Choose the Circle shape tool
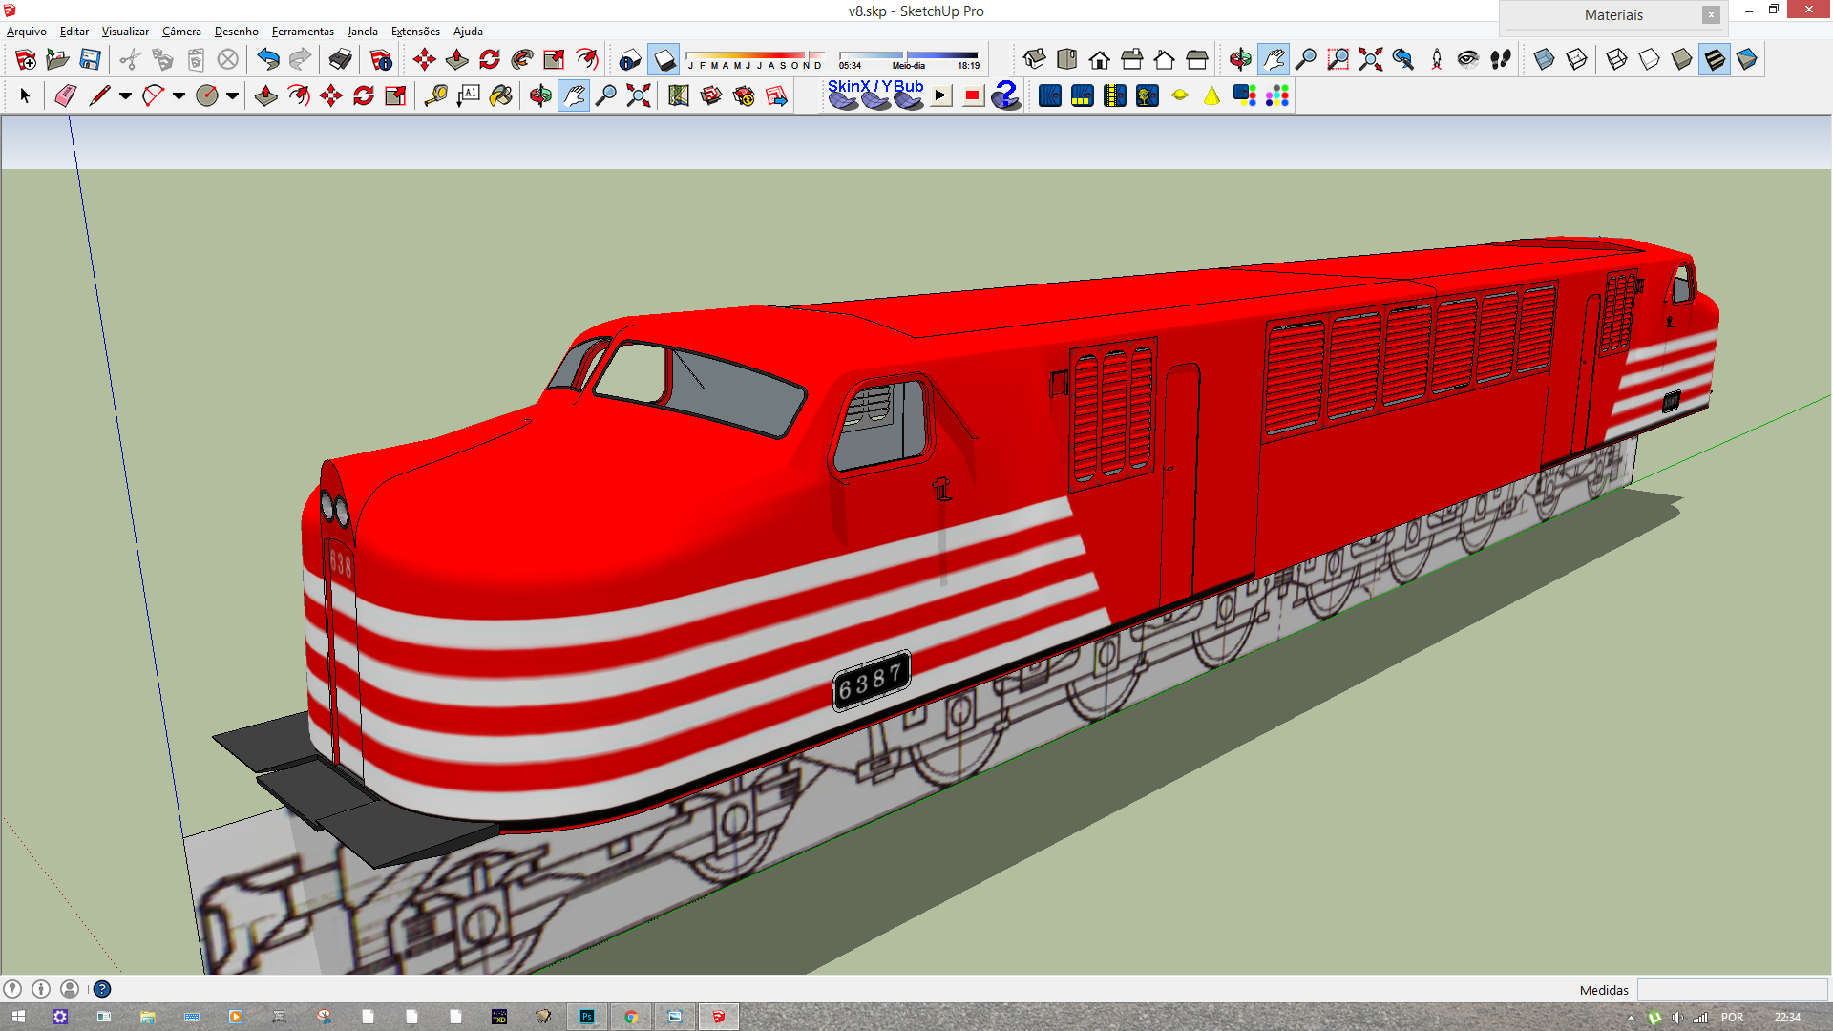The image size is (1833, 1031). [x=206, y=95]
